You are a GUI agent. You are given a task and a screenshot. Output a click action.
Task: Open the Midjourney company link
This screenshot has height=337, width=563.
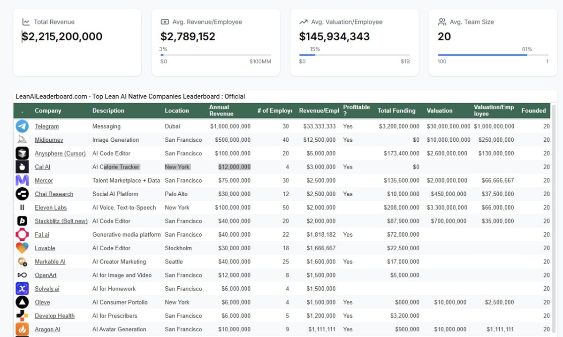coord(49,140)
